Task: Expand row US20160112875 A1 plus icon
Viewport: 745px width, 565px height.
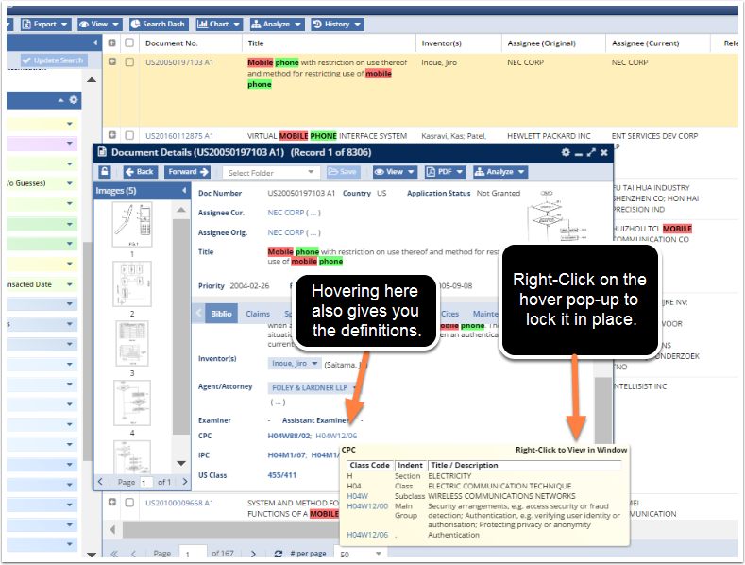Action: click(112, 135)
